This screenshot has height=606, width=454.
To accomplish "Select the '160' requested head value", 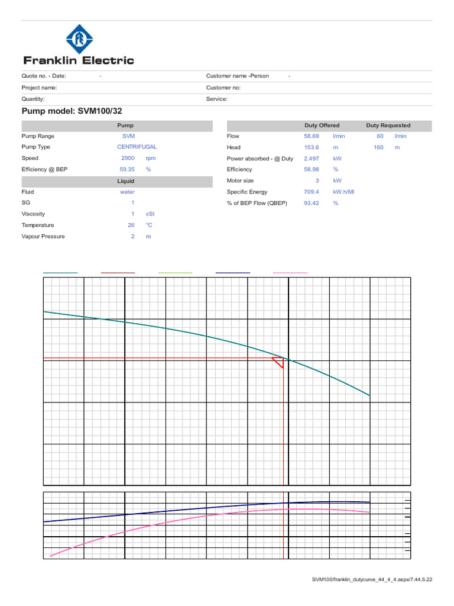I will (x=379, y=147).
